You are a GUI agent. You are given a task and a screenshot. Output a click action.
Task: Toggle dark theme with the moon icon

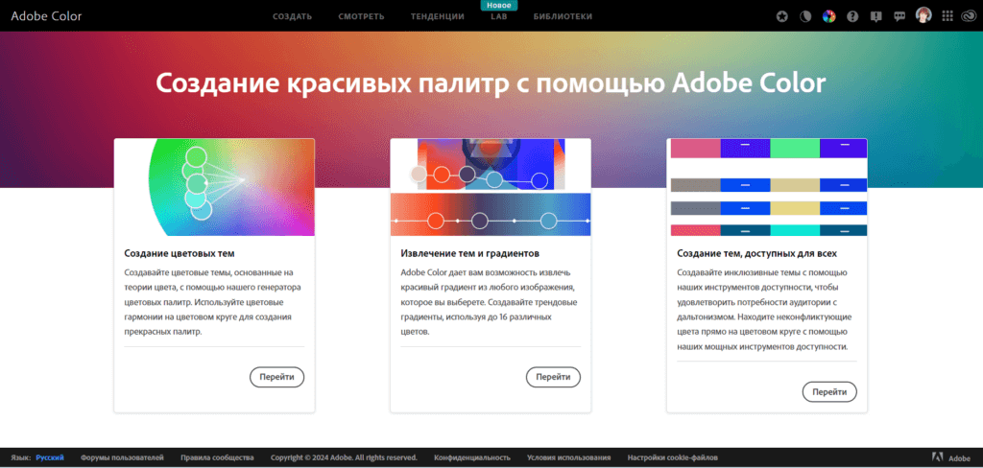(x=805, y=17)
